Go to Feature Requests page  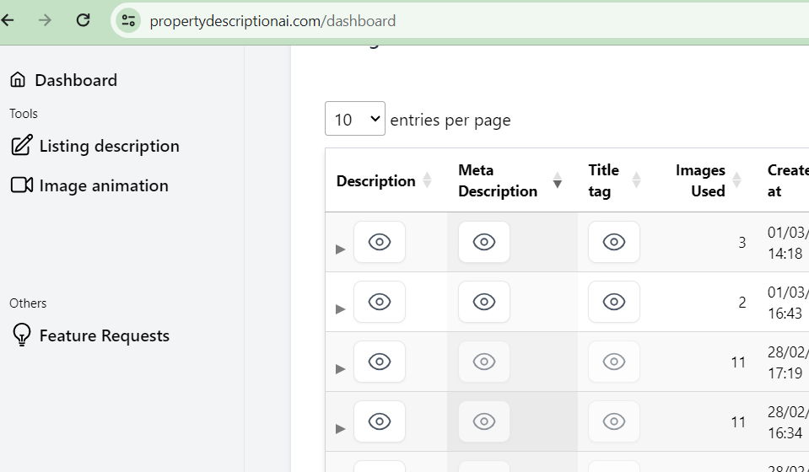click(x=104, y=335)
